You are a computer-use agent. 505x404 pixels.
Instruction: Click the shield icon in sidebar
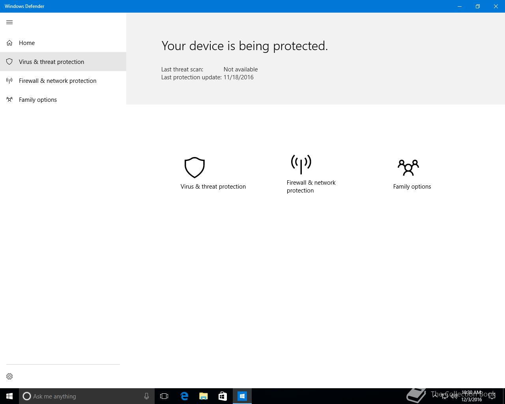9,62
